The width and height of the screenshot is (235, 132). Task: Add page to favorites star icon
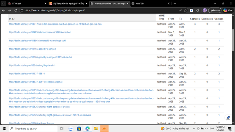click(185, 10)
